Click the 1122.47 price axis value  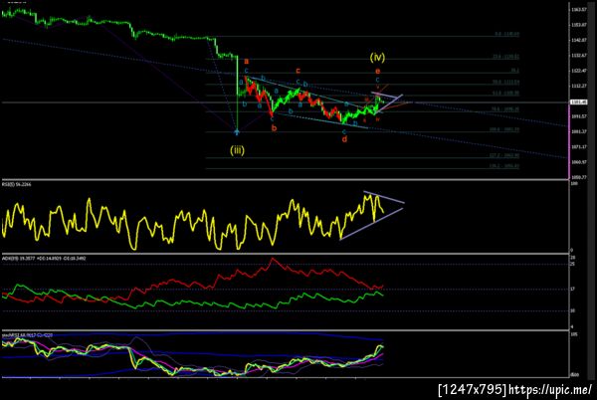pyautogui.click(x=578, y=71)
